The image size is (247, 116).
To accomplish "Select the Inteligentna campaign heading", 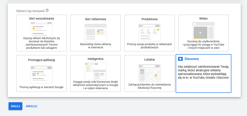I will (95, 59).
